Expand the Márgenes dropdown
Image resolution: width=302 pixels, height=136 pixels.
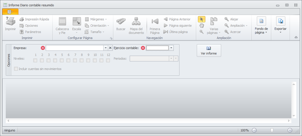pyautogui.click(x=96, y=19)
